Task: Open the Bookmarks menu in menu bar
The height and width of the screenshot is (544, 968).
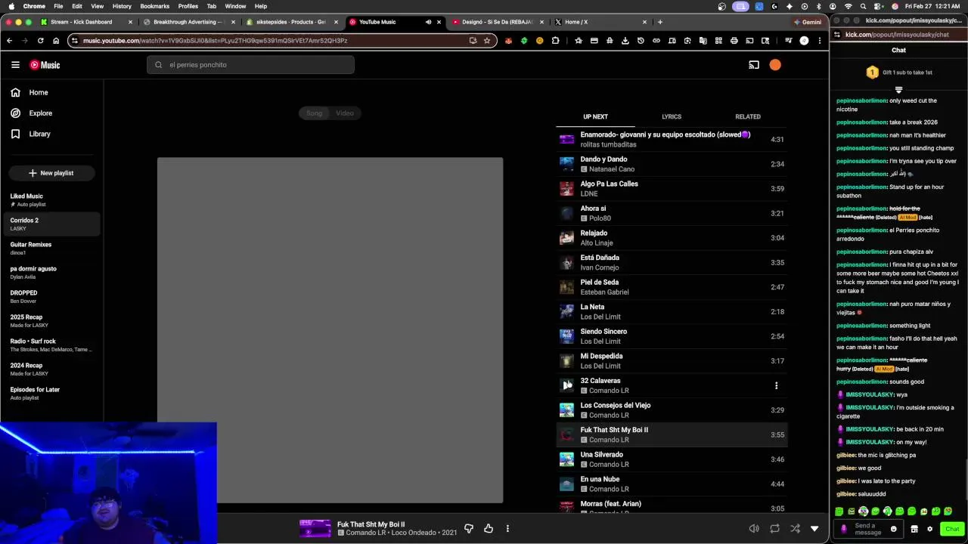Action: [154, 6]
